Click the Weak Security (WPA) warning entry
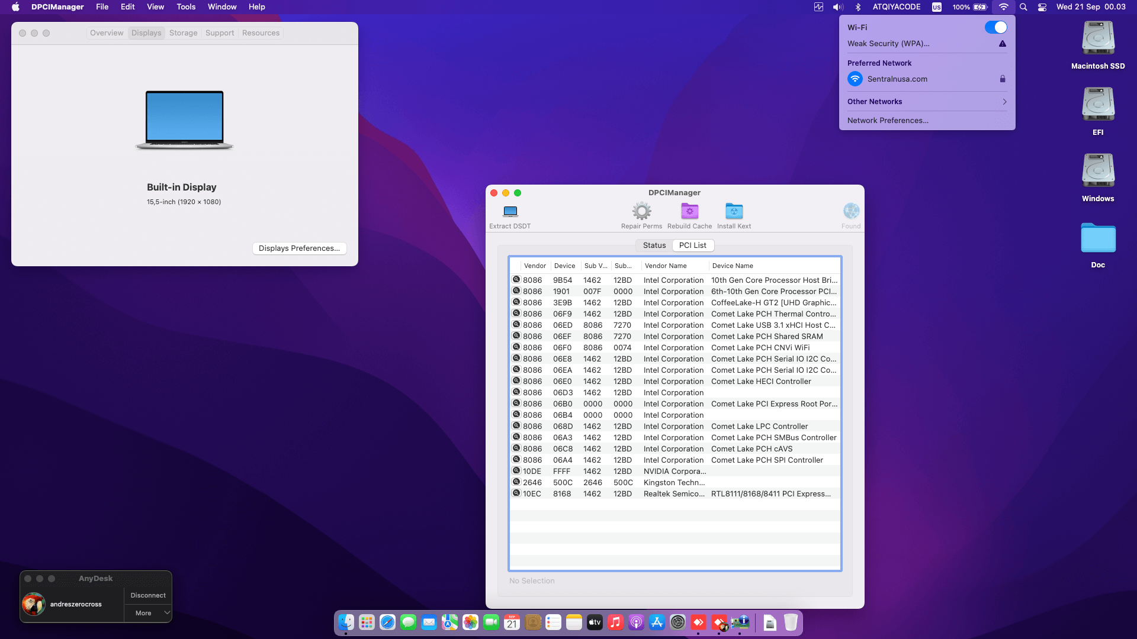 [x=927, y=44]
